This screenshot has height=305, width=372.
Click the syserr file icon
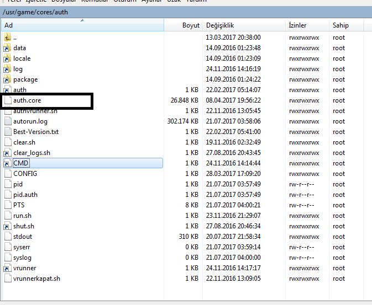tap(8, 247)
